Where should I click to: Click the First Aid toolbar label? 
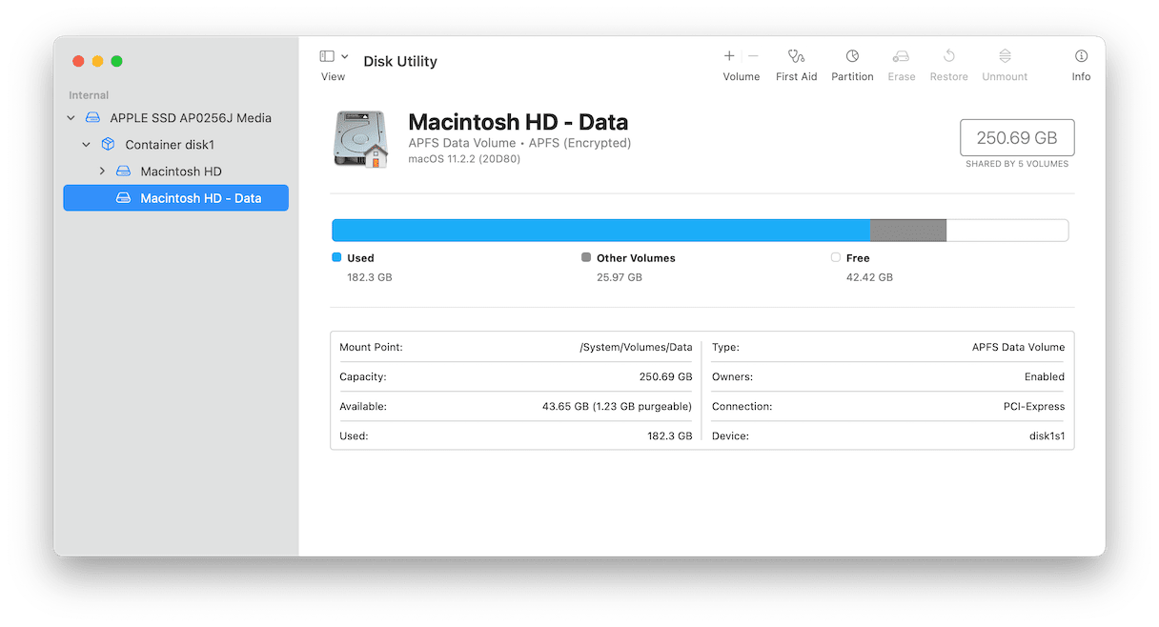(x=797, y=77)
